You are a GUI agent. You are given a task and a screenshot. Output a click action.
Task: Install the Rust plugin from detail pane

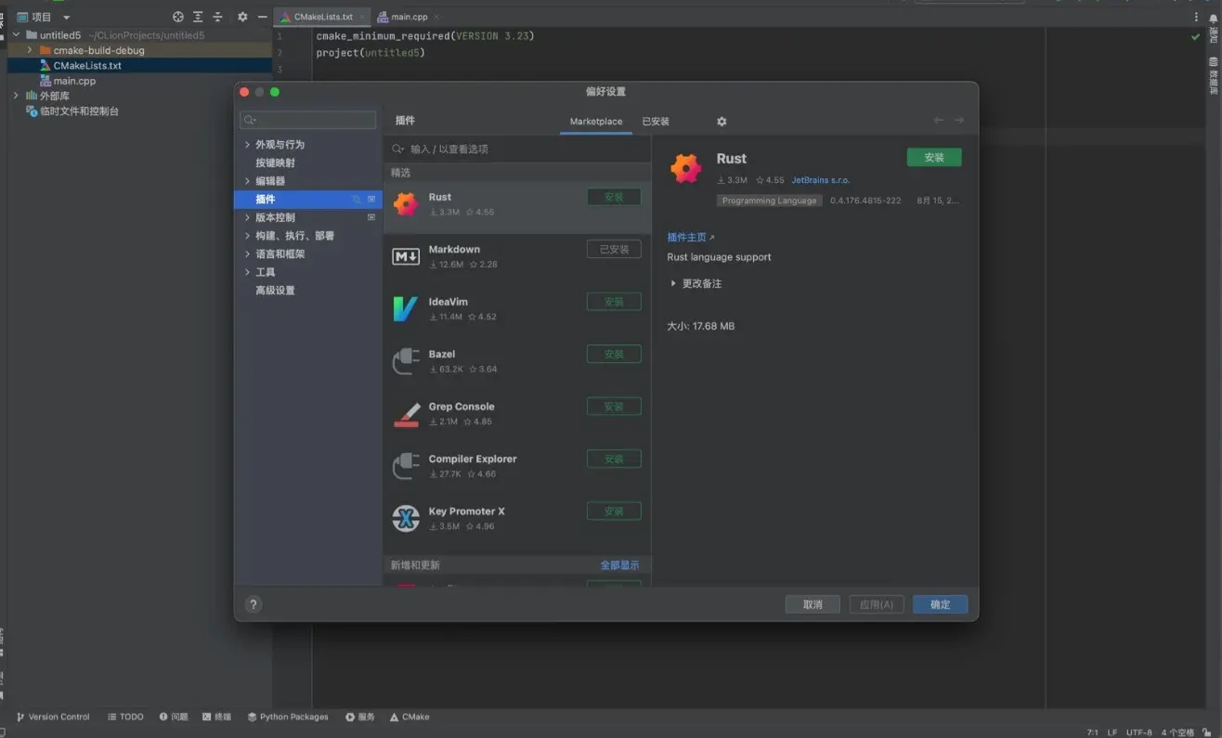pyautogui.click(x=934, y=158)
